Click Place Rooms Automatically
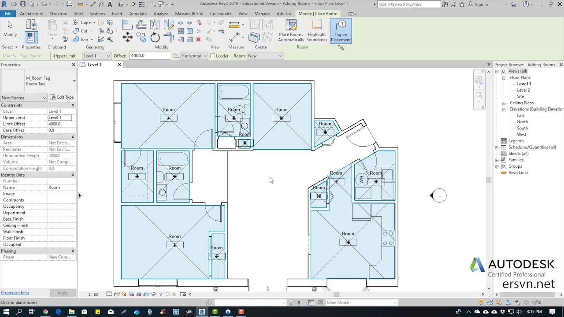The width and height of the screenshot is (564, 317). pyautogui.click(x=291, y=31)
